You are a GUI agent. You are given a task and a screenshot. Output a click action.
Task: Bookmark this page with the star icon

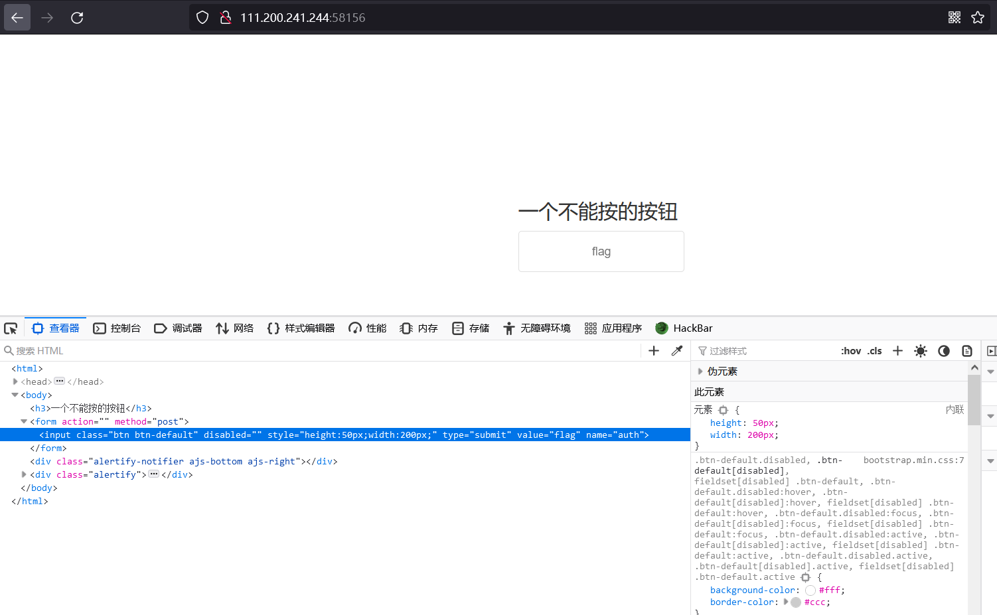click(978, 17)
